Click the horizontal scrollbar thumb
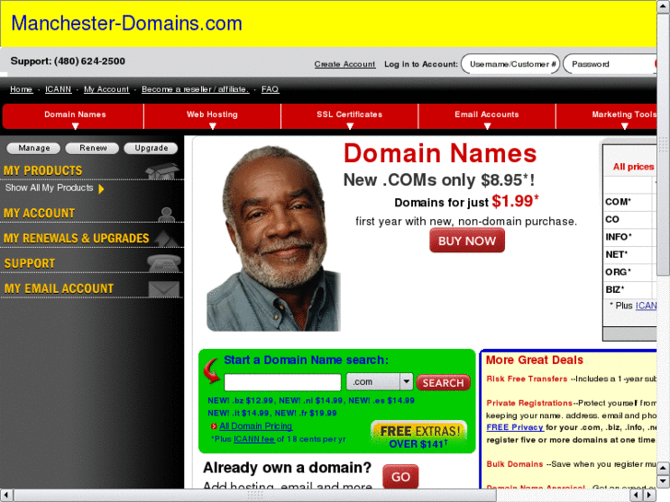This screenshot has height=502, width=670. click(255, 496)
